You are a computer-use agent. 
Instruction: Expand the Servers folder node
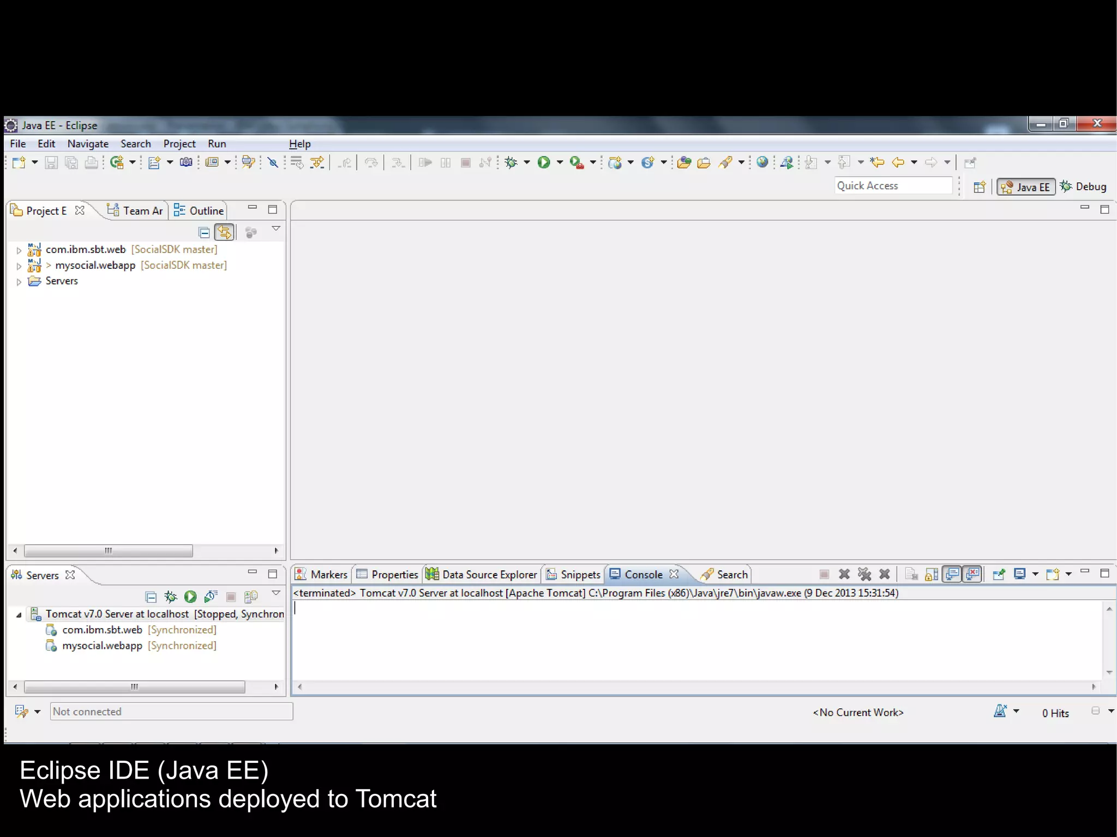point(19,282)
